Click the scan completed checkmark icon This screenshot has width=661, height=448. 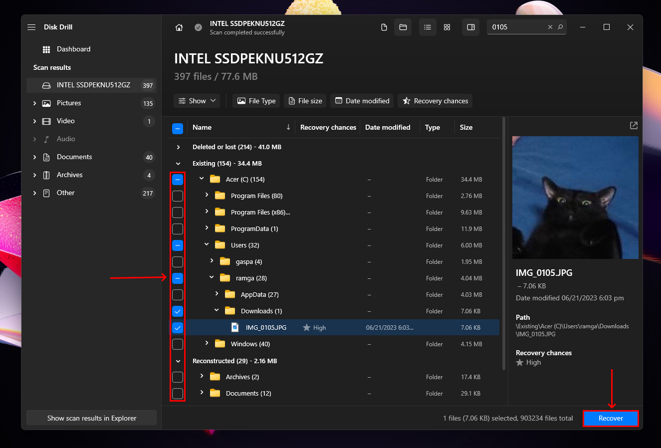click(198, 27)
